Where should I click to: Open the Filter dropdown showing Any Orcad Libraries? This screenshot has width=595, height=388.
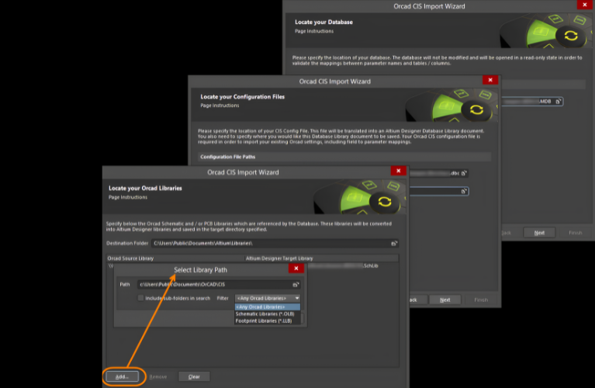[x=268, y=298]
